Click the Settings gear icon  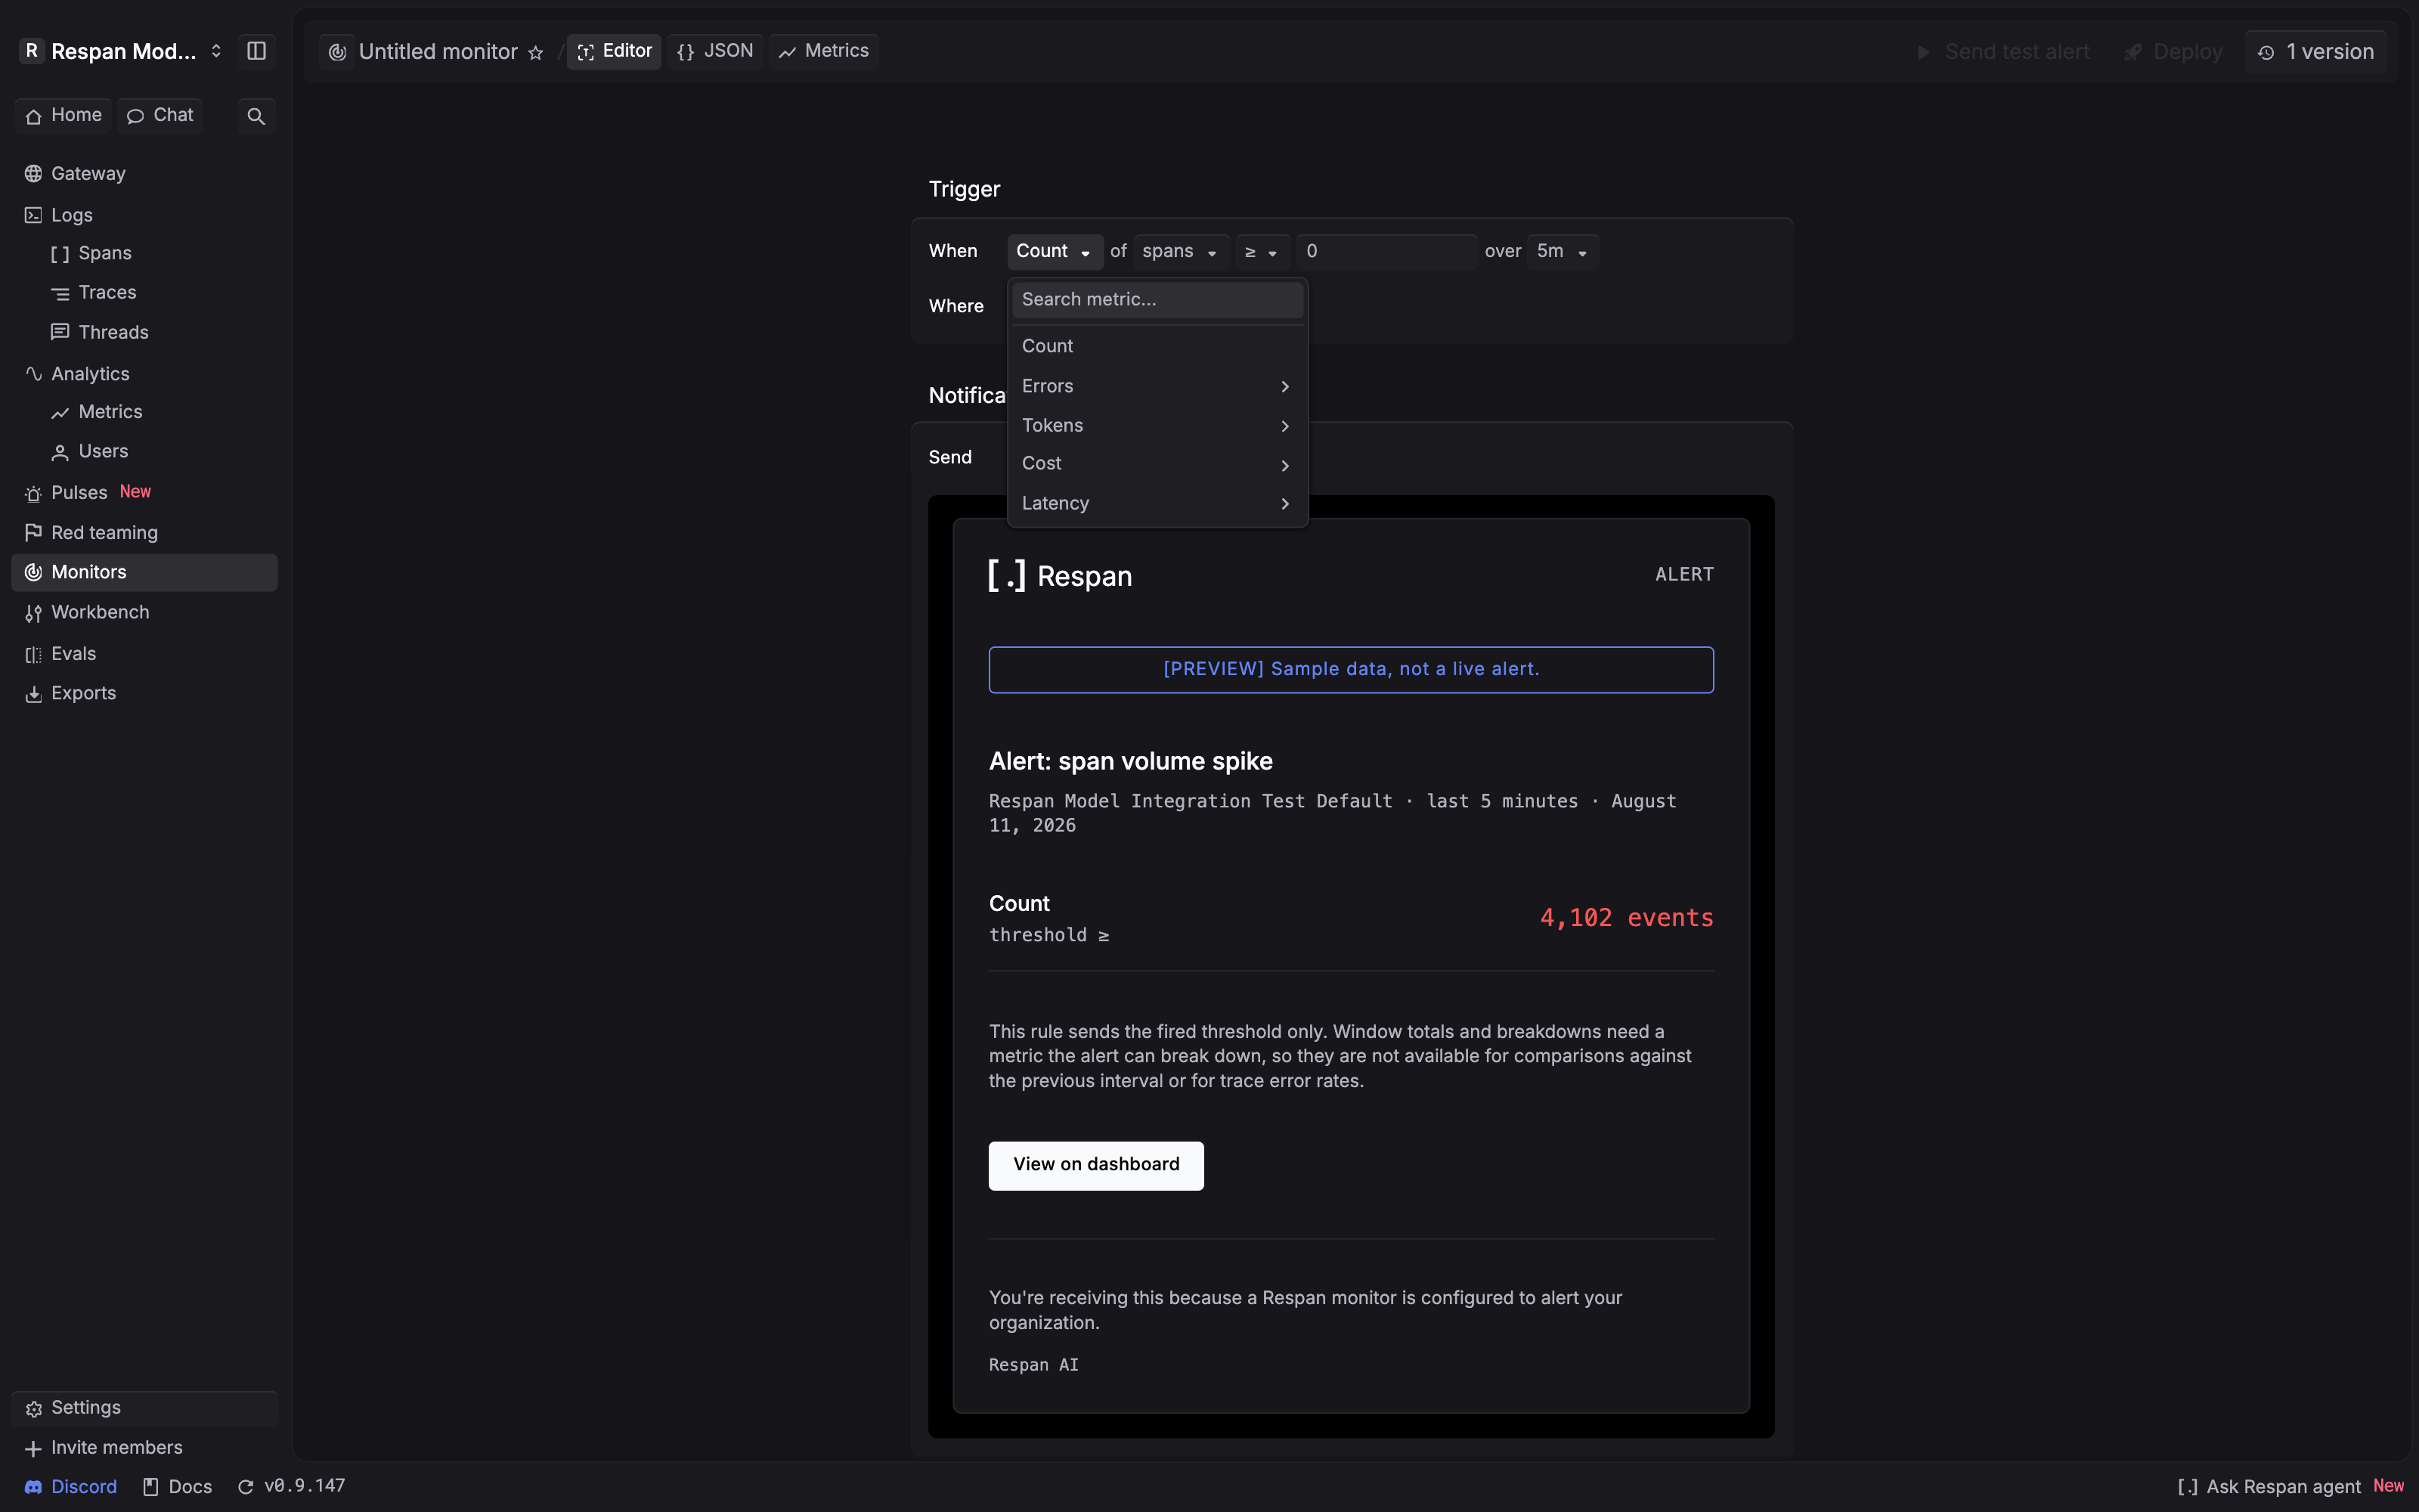pyautogui.click(x=33, y=1408)
